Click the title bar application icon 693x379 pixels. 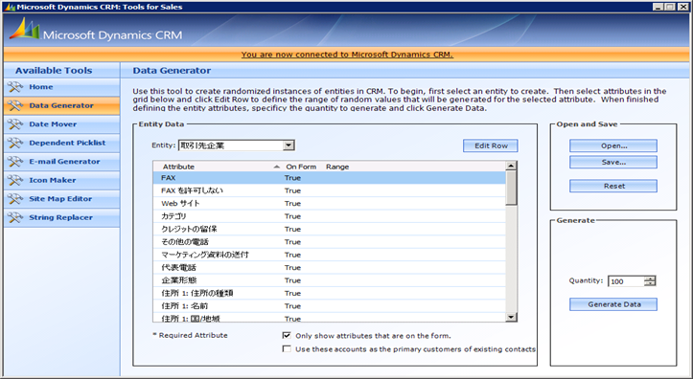[x=10, y=7]
